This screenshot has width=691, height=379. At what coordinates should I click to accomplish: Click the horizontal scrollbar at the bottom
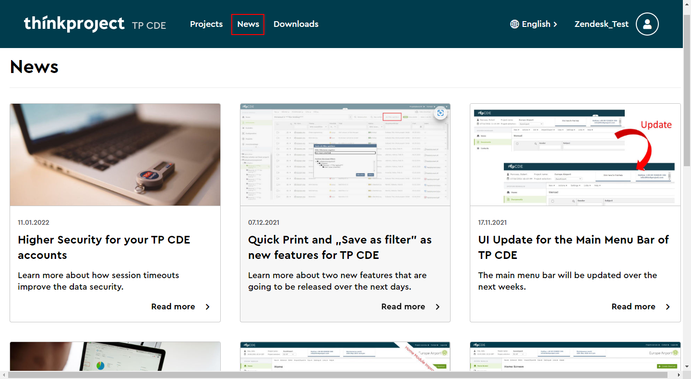336,375
